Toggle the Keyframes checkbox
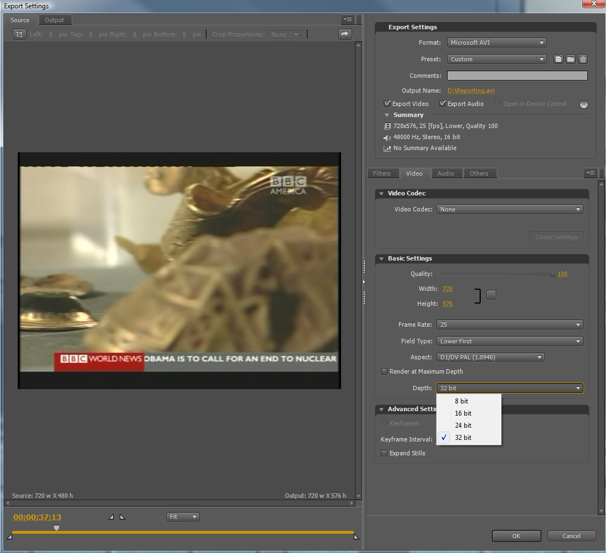Image resolution: width=606 pixels, height=553 pixels. [x=384, y=423]
